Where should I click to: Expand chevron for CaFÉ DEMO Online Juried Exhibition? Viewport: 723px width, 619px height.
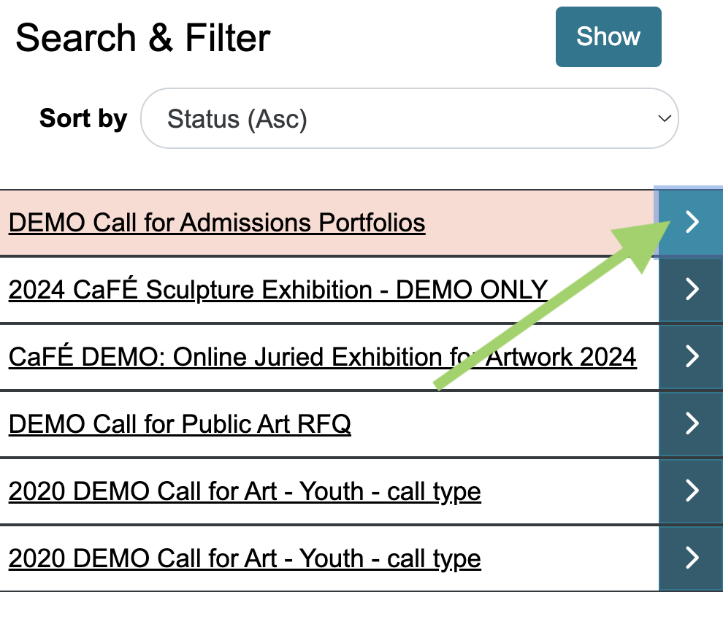click(692, 357)
